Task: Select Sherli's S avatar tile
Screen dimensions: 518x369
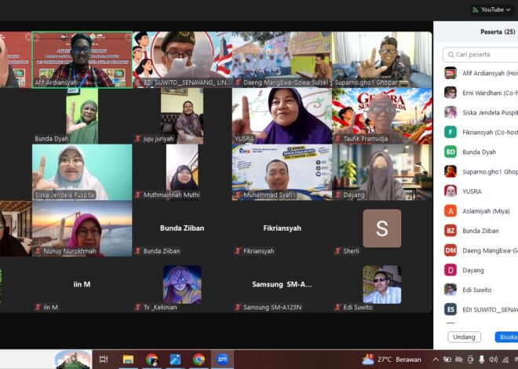Action: coord(382,228)
